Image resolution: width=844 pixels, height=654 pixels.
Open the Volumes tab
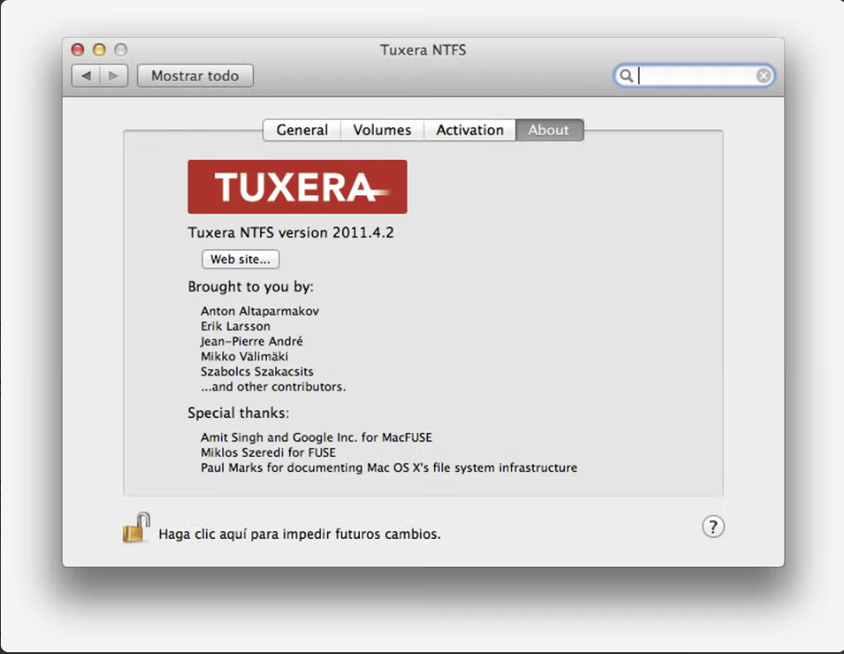pyautogui.click(x=382, y=130)
